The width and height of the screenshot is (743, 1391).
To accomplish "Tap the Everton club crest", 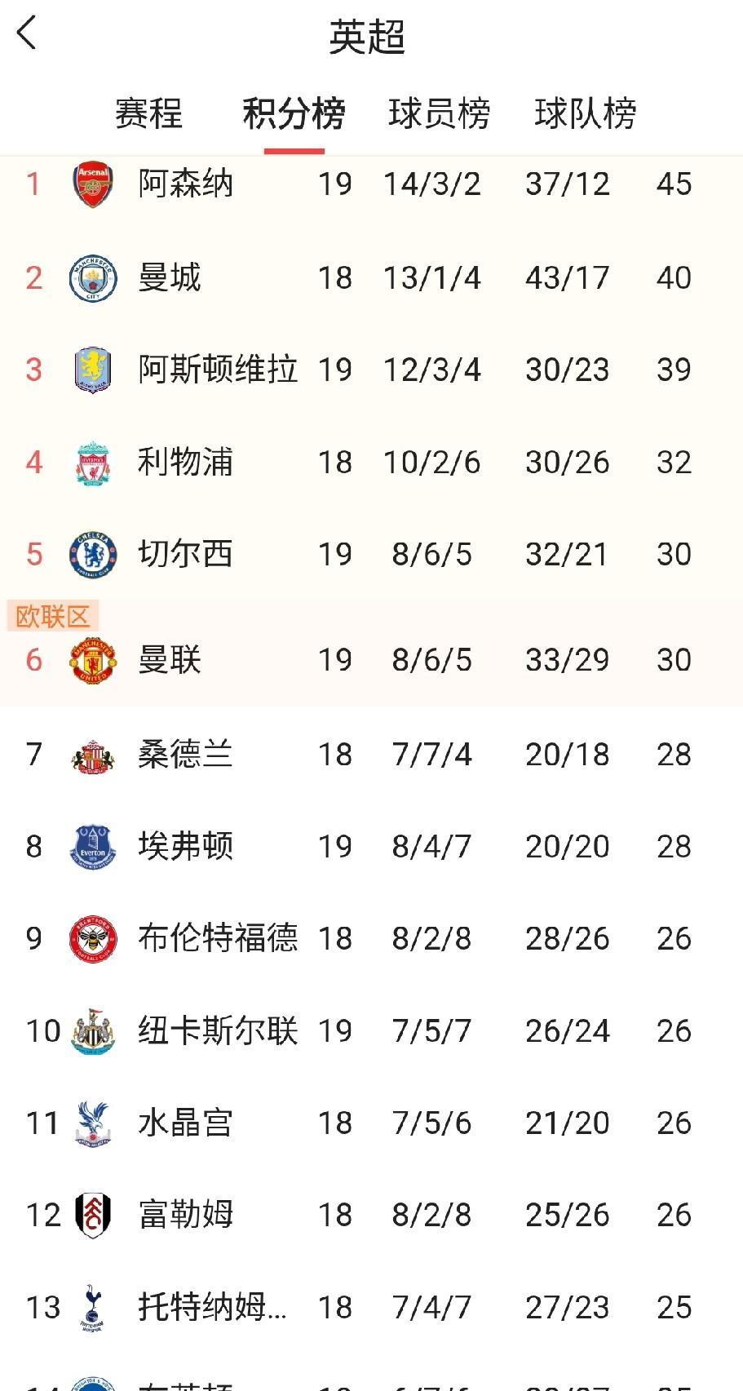I will click(x=93, y=847).
